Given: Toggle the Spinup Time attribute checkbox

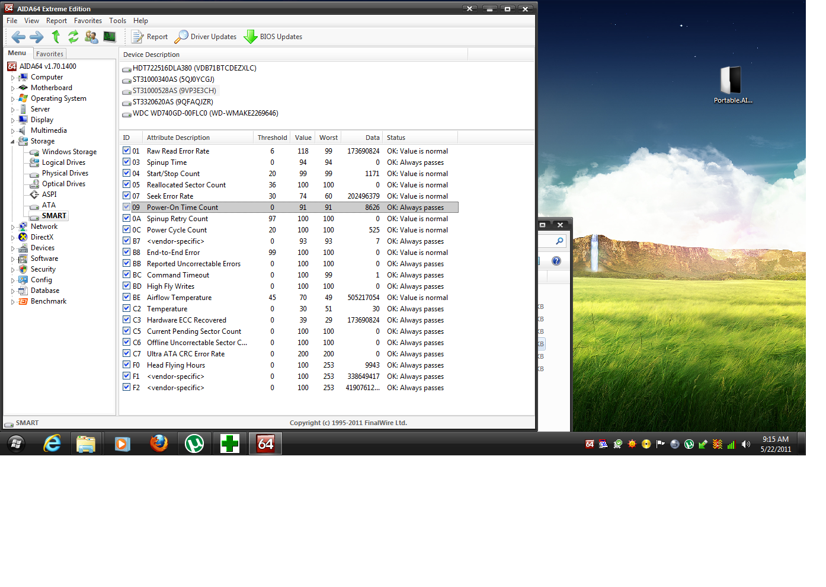Looking at the screenshot, I should 127,162.
